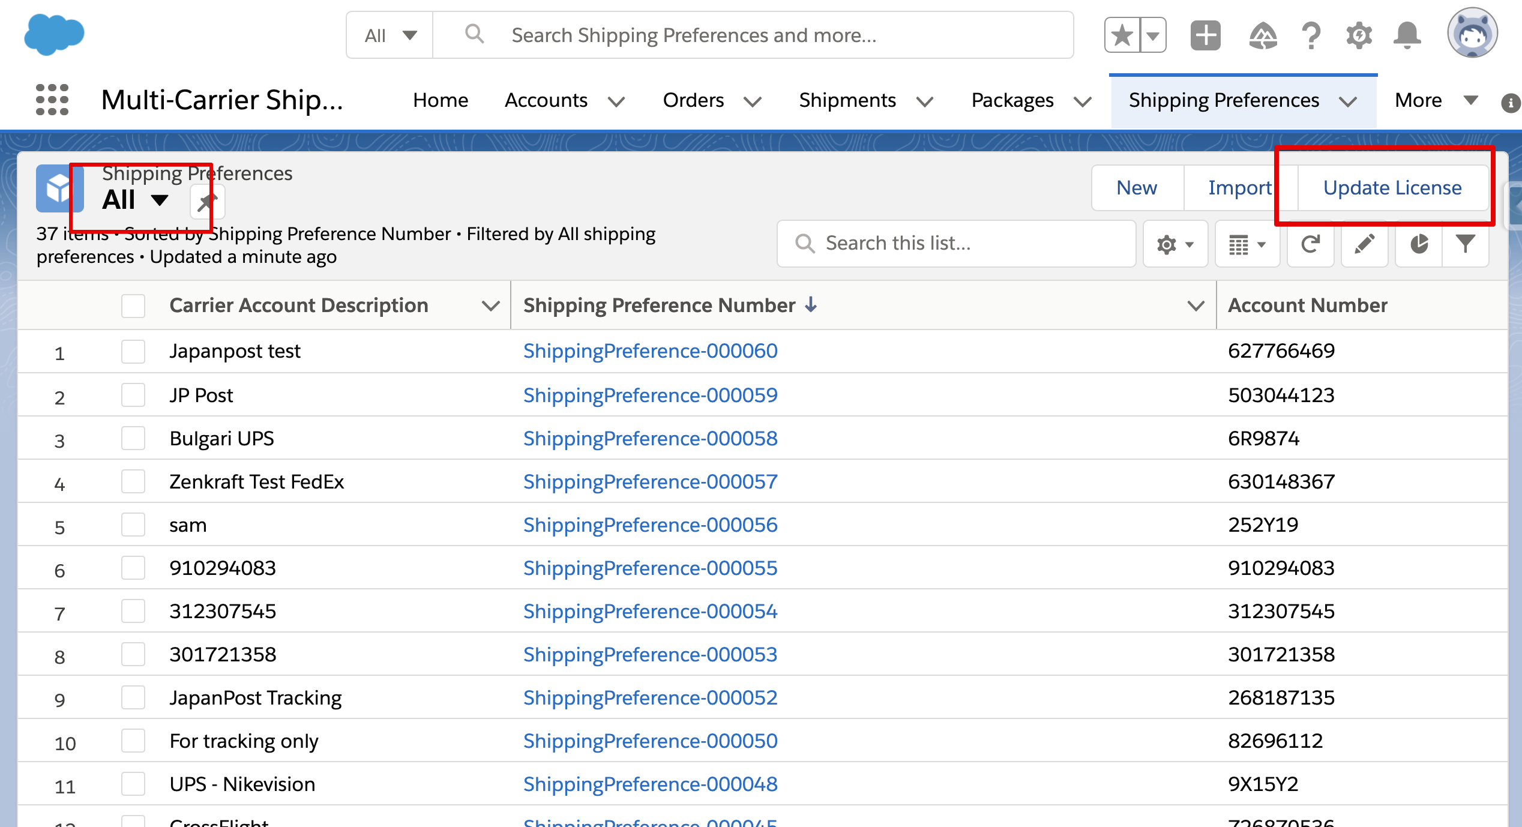Screen dimensions: 1522x827
Task: Open the user profile avatar
Action: tap(1472, 34)
